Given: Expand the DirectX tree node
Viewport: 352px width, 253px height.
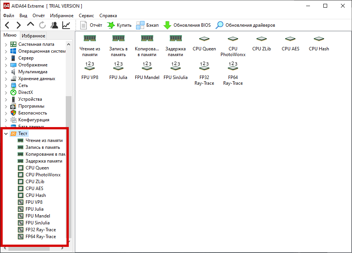Looking at the screenshot, I should coord(6,92).
